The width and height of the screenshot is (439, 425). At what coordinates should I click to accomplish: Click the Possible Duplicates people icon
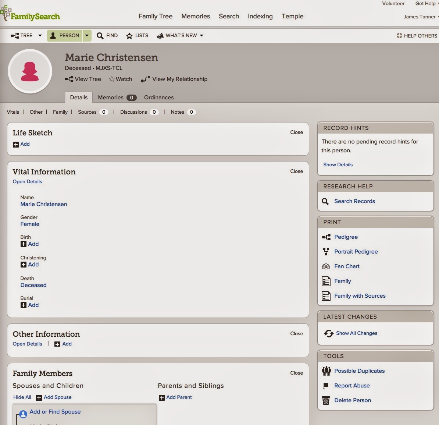point(326,371)
